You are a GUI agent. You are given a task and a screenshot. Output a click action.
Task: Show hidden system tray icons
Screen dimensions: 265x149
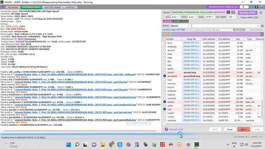click(228, 144)
